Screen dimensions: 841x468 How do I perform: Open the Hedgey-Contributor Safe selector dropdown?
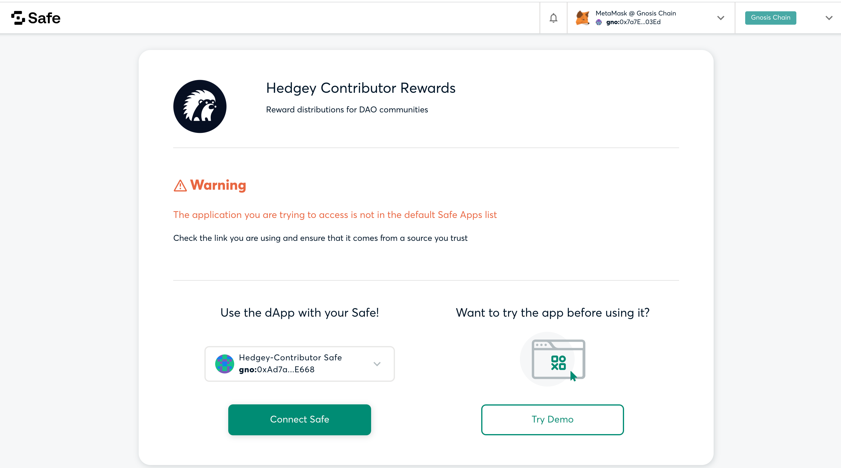tap(299, 364)
